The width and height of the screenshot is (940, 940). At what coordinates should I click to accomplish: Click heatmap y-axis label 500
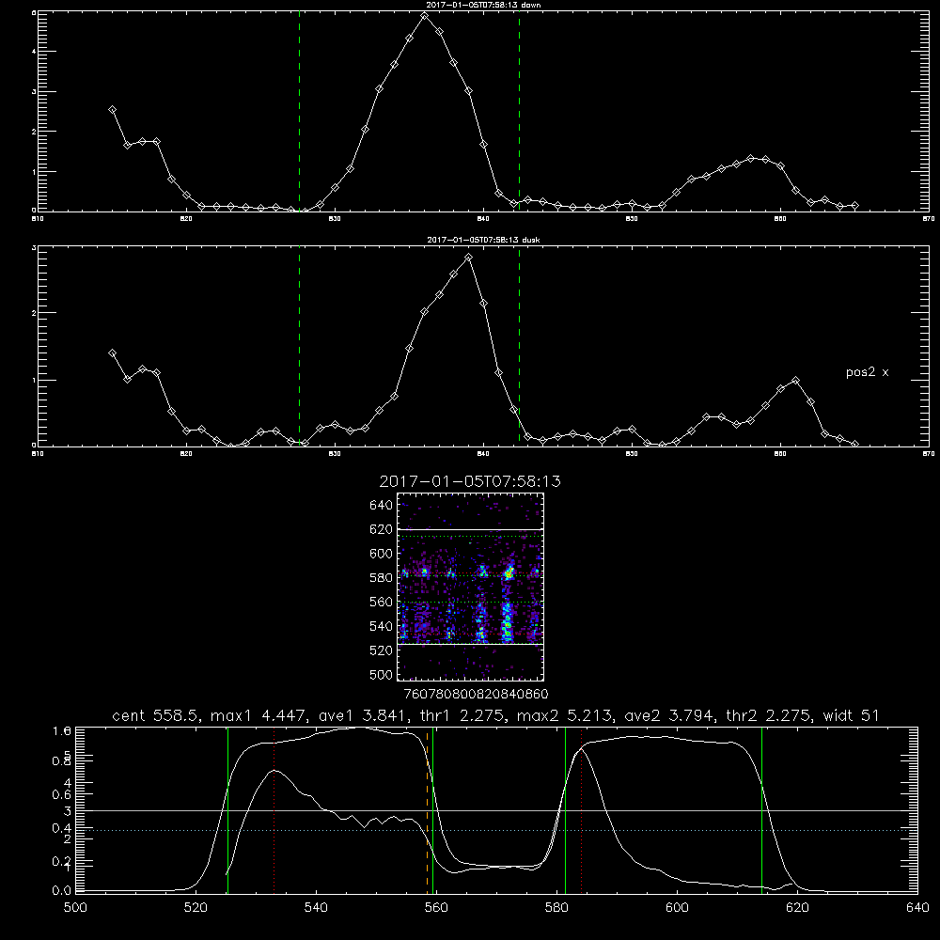(x=382, y=674)
